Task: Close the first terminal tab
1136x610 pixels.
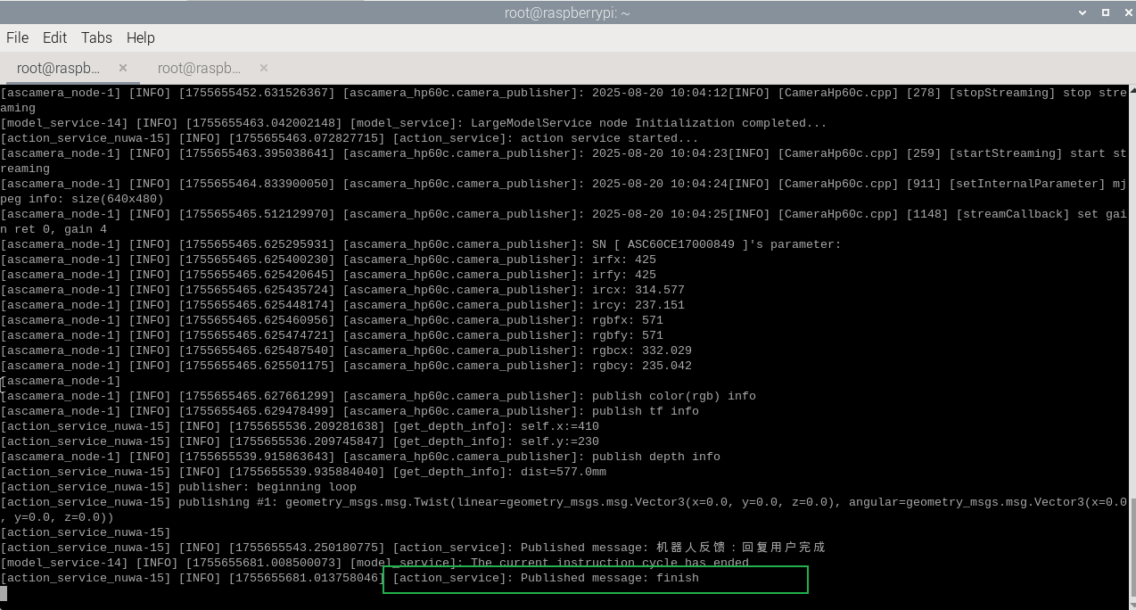Action: click(123, 68)
